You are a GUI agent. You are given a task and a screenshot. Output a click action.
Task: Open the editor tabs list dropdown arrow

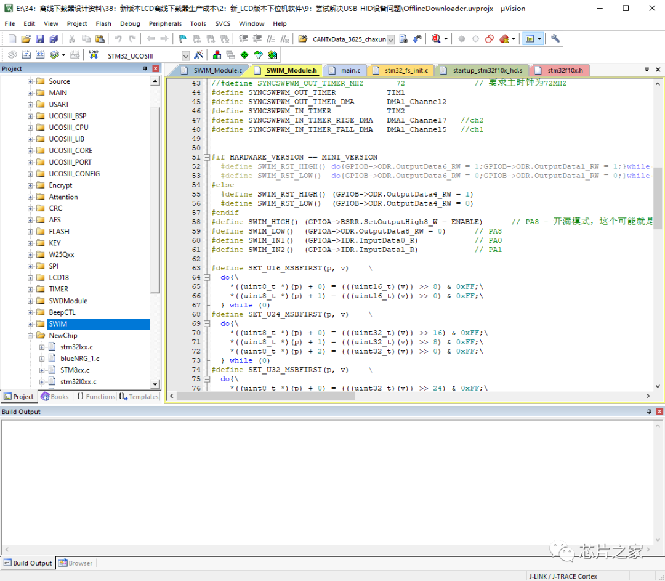pyautogui.click(x=647, y=70)
